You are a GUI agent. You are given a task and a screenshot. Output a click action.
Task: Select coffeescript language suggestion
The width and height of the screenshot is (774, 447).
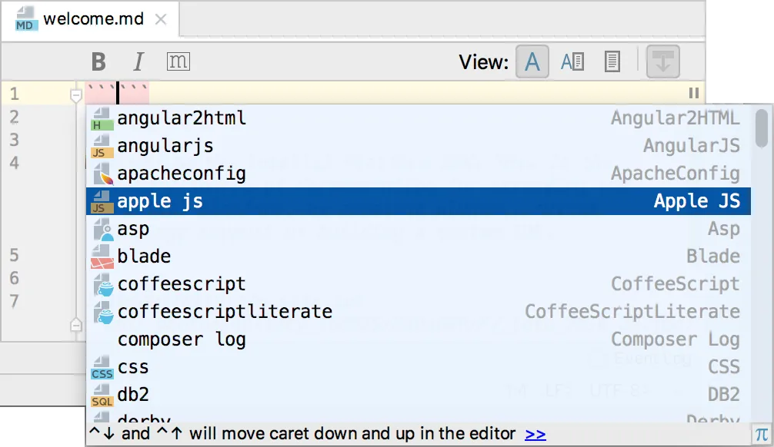(182, 284)
